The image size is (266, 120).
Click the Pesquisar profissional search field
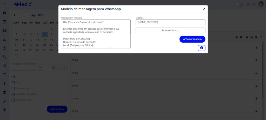pos(27,67)
